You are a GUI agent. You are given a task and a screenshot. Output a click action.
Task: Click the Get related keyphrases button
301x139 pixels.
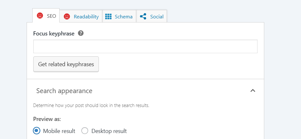(x=66, y=64)
